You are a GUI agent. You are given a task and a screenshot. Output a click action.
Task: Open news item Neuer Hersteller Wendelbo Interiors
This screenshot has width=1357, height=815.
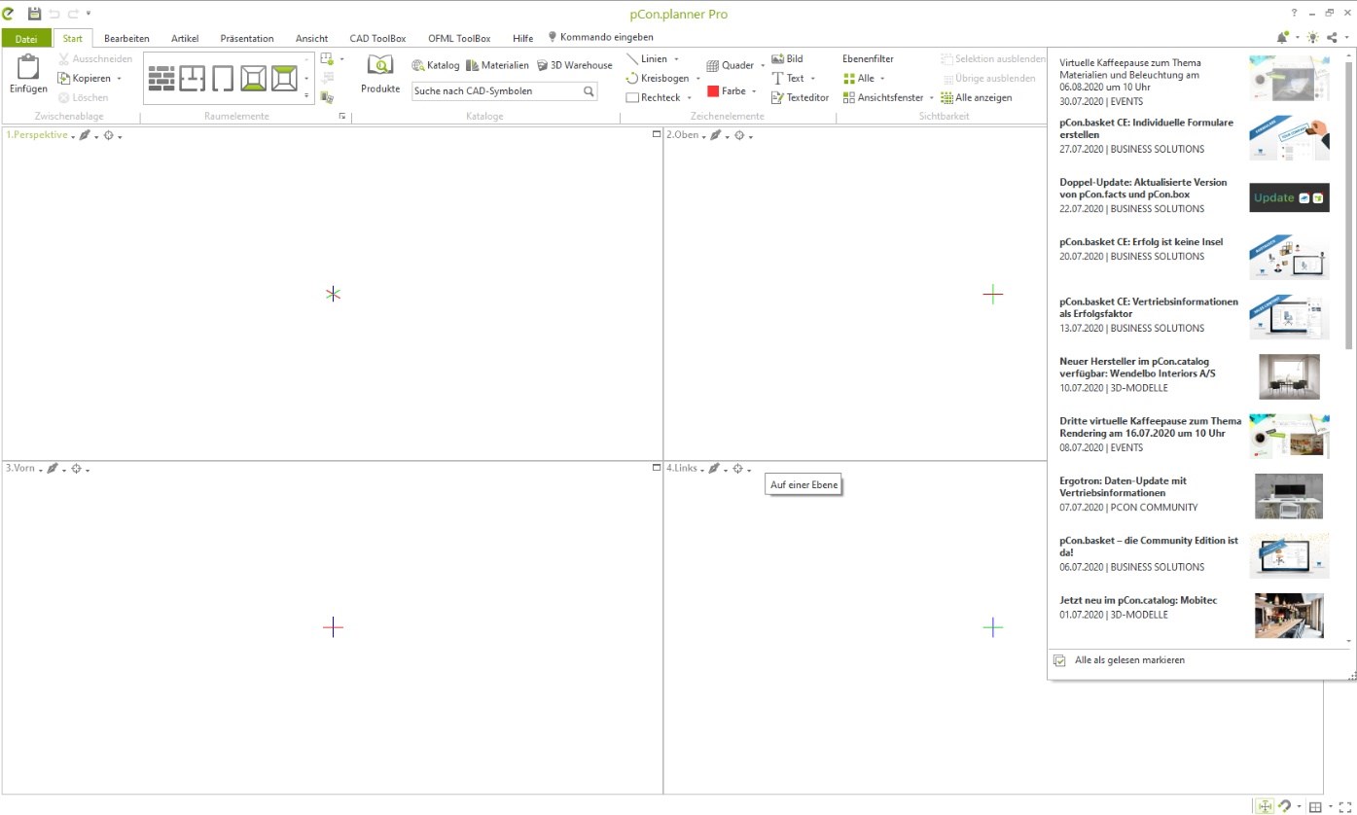[1194, 374]
